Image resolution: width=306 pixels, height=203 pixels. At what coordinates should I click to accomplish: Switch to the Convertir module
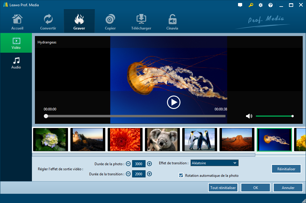point(48,22)
